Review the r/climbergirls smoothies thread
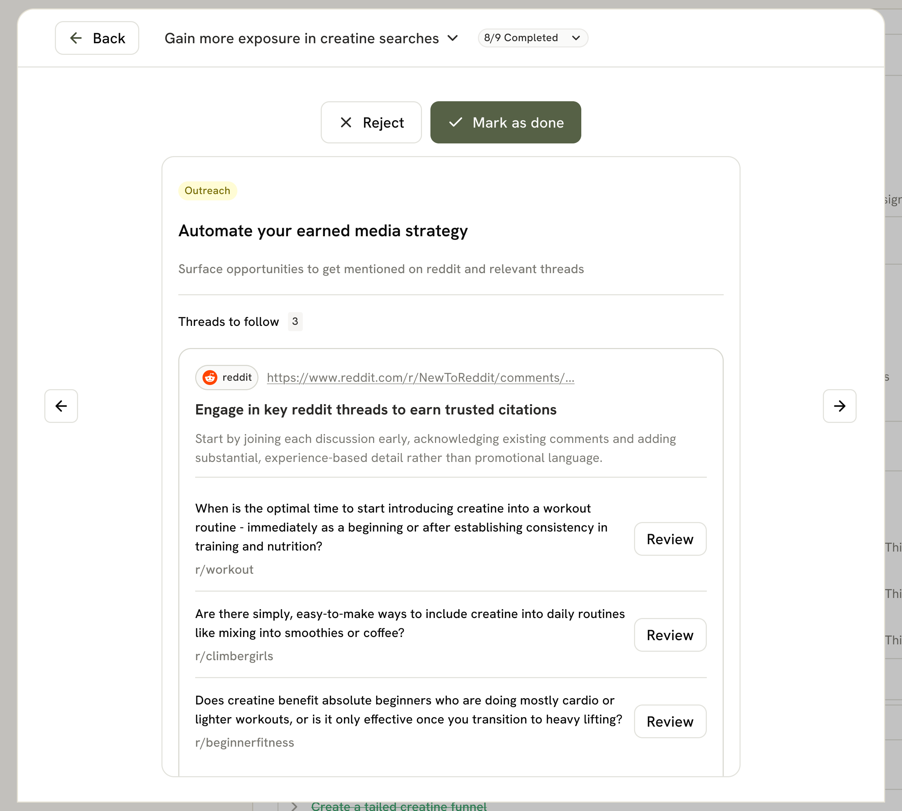Image resolution: width=902 pixels, height=811 pixels. (670, 635)
